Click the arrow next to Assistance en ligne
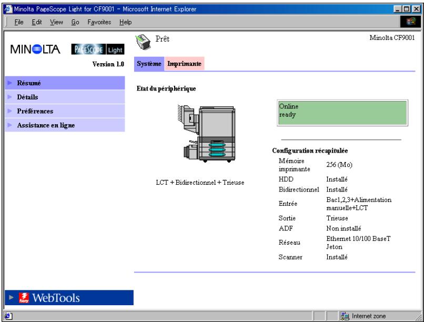The width and height of the screenshot is (424, 322). click(x=10, y=125)
